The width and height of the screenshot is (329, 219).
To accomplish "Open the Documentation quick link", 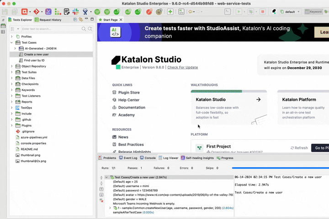I will click(128, 107).
